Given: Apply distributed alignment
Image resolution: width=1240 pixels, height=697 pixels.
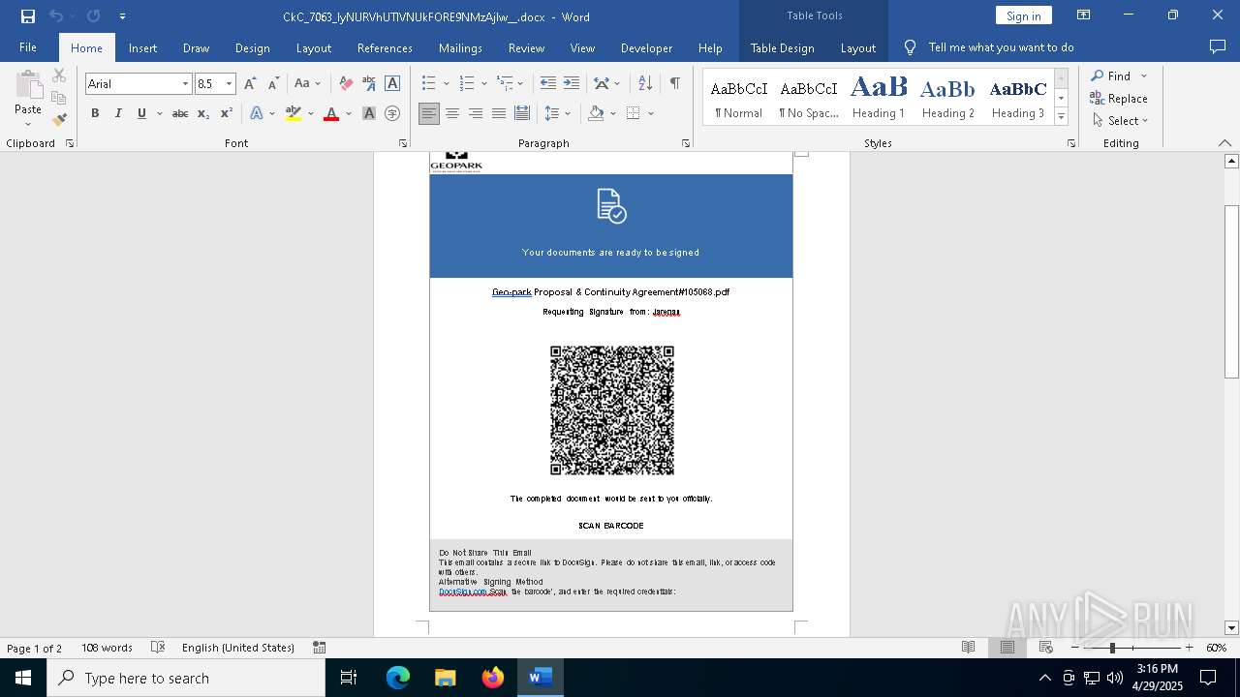Looking at the screenshot, I should pyautogui.click(x=522, y=113).
